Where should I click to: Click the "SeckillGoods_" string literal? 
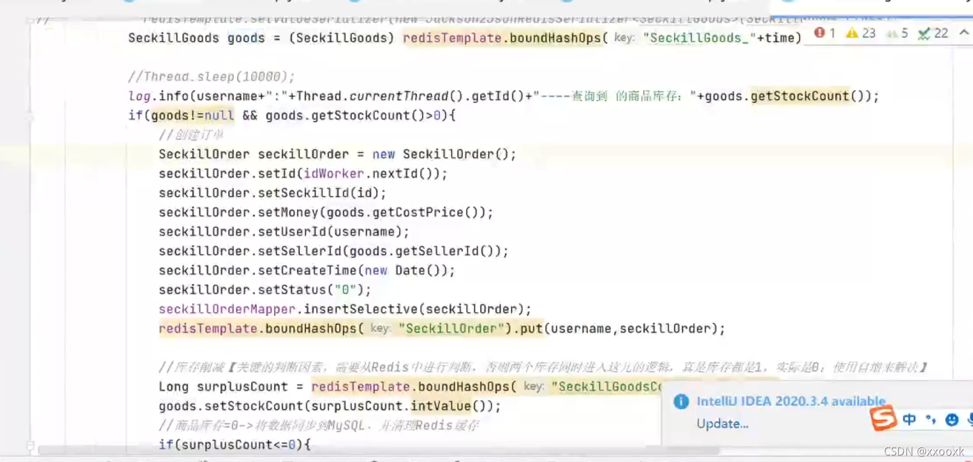pos(699,38)
